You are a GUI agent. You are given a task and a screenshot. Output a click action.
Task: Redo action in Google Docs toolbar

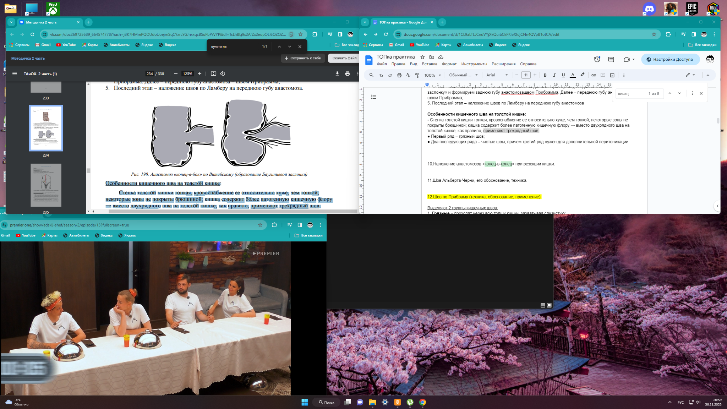(x=390, y=75)
